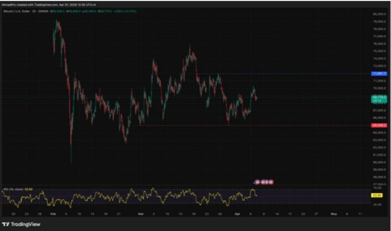Click the rightmost US flag economic event marker
Screen dimensions: 391x231
[271, 182]
